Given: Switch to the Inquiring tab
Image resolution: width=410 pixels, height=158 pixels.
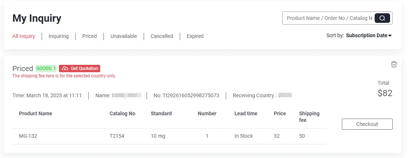Looking at the screenshot, I should (x=59, y=36).
